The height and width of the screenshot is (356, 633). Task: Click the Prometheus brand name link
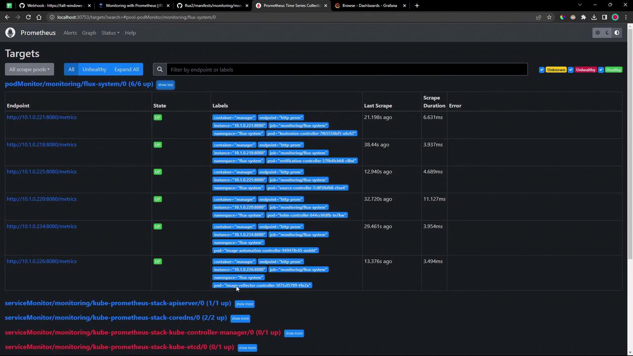[x=38, y=33]
